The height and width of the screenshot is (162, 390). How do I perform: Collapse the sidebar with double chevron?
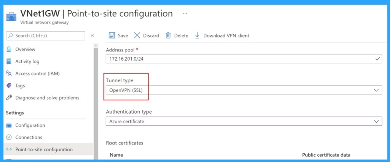(x=92, y=35)
